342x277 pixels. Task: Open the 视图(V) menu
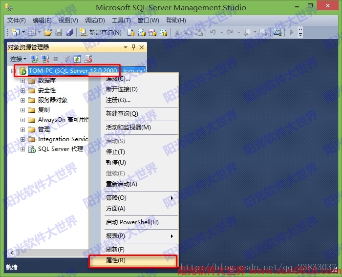[68, 21]
